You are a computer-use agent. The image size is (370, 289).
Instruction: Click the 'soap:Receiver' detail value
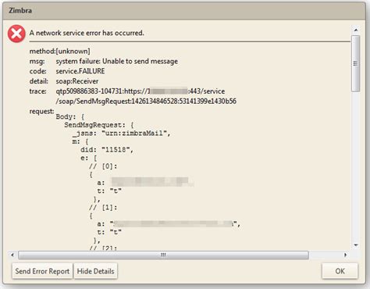77,81
